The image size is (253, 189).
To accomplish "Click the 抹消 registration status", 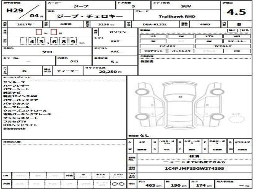I will point(194,156).
